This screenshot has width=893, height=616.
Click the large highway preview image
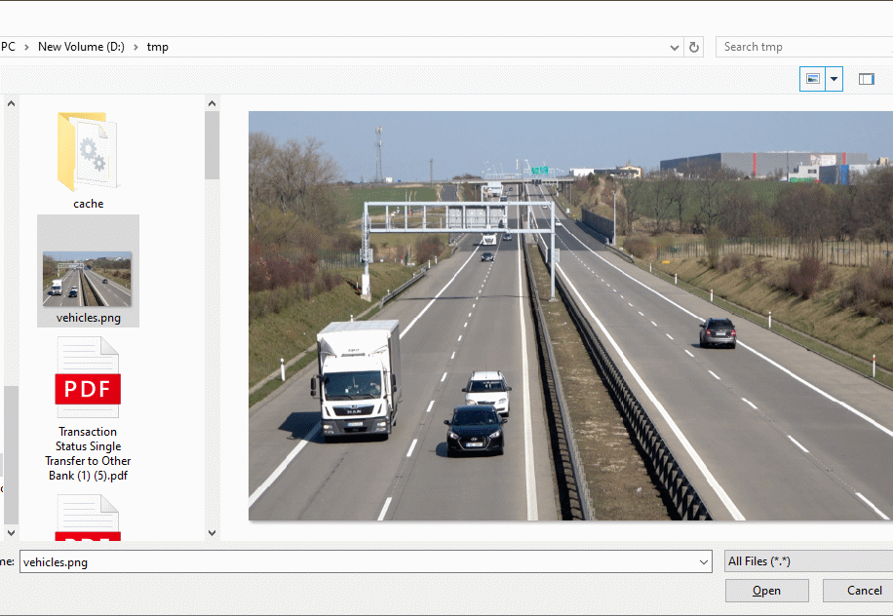click(x=570, y=316)
